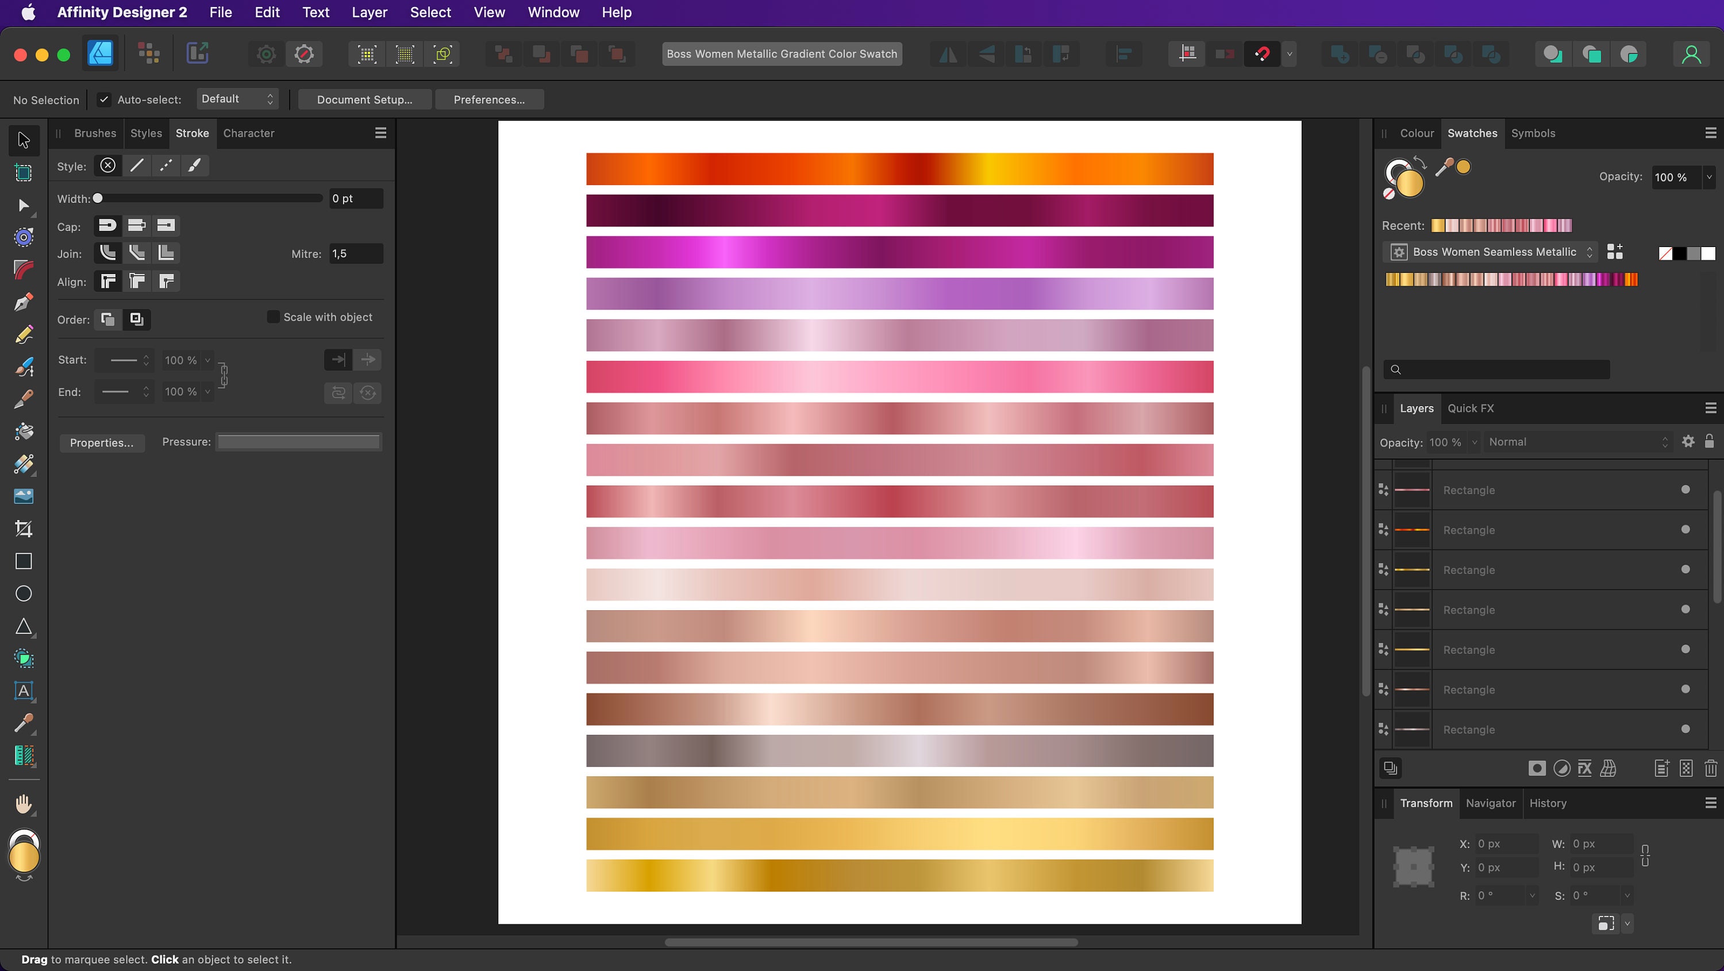Select the Rectangle tool
Viewport: 1724px width, 971px height.
tap(24, 561)
